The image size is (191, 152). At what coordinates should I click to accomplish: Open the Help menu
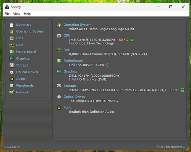click(27, 14)
